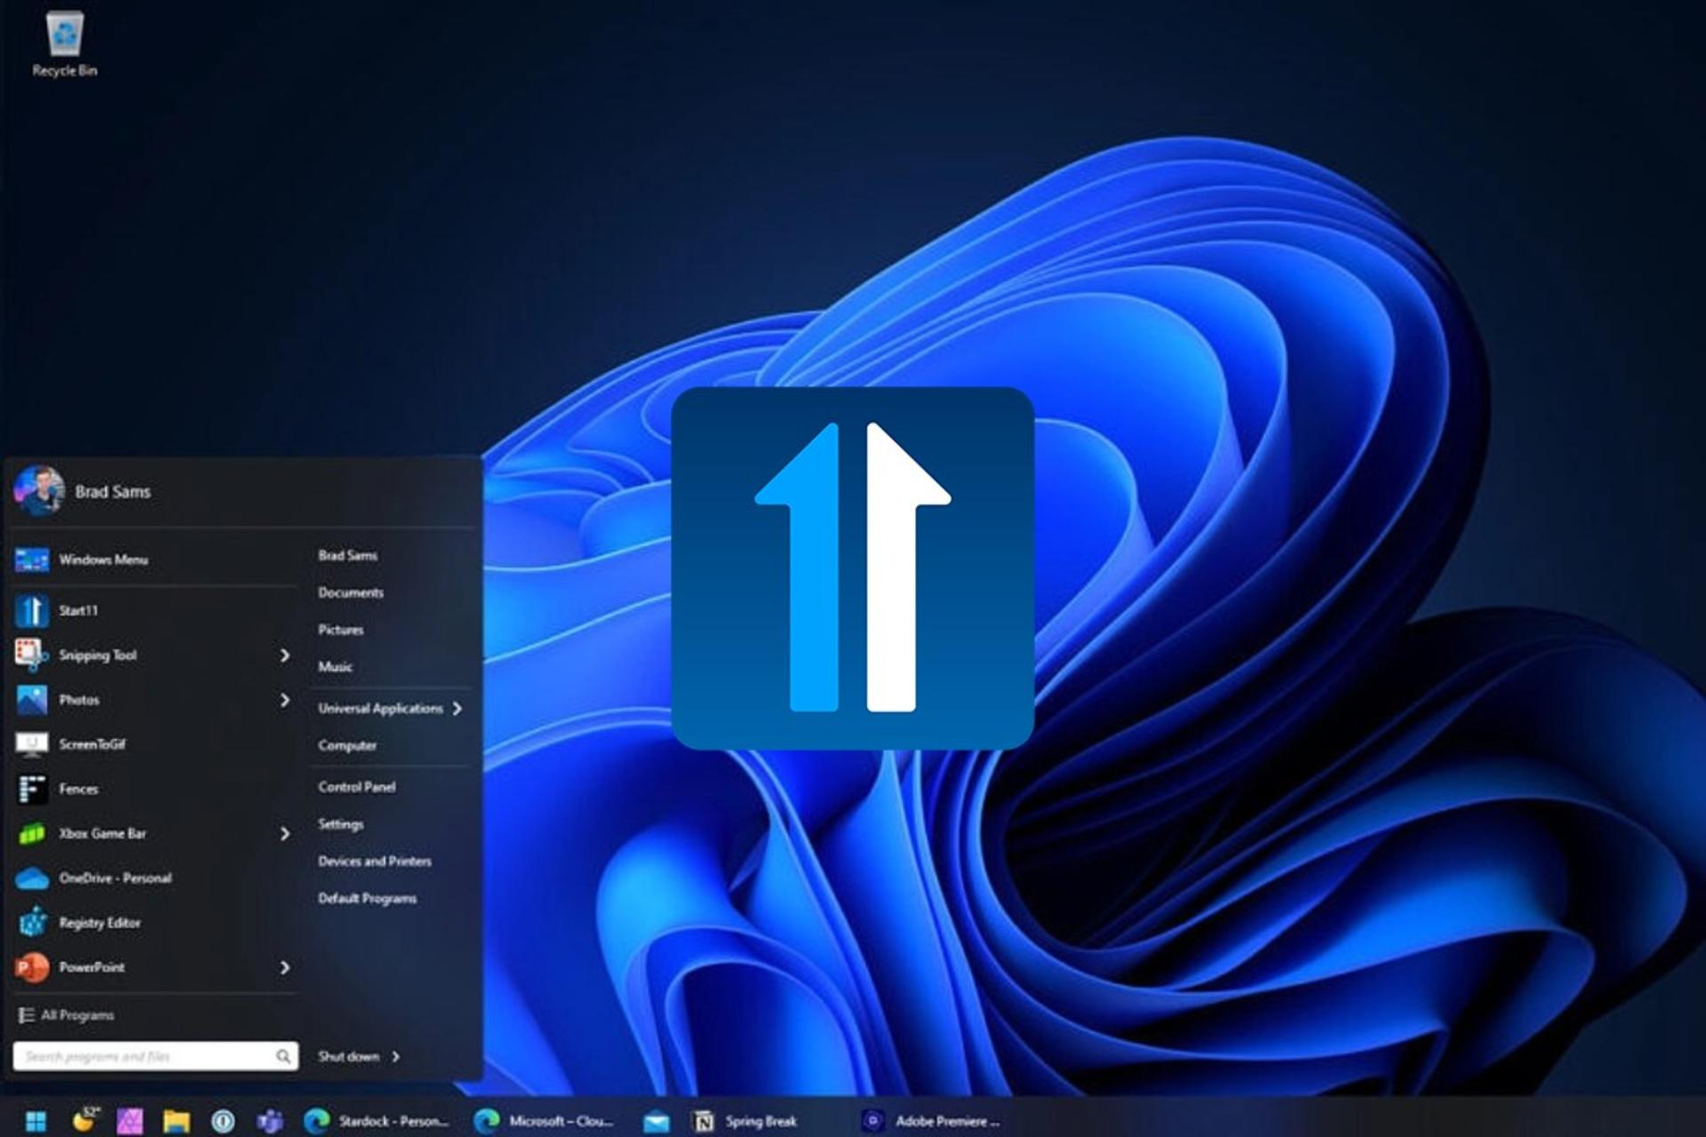
Task: Switch to the Stardock Edge window
Action: (377, 1121)
